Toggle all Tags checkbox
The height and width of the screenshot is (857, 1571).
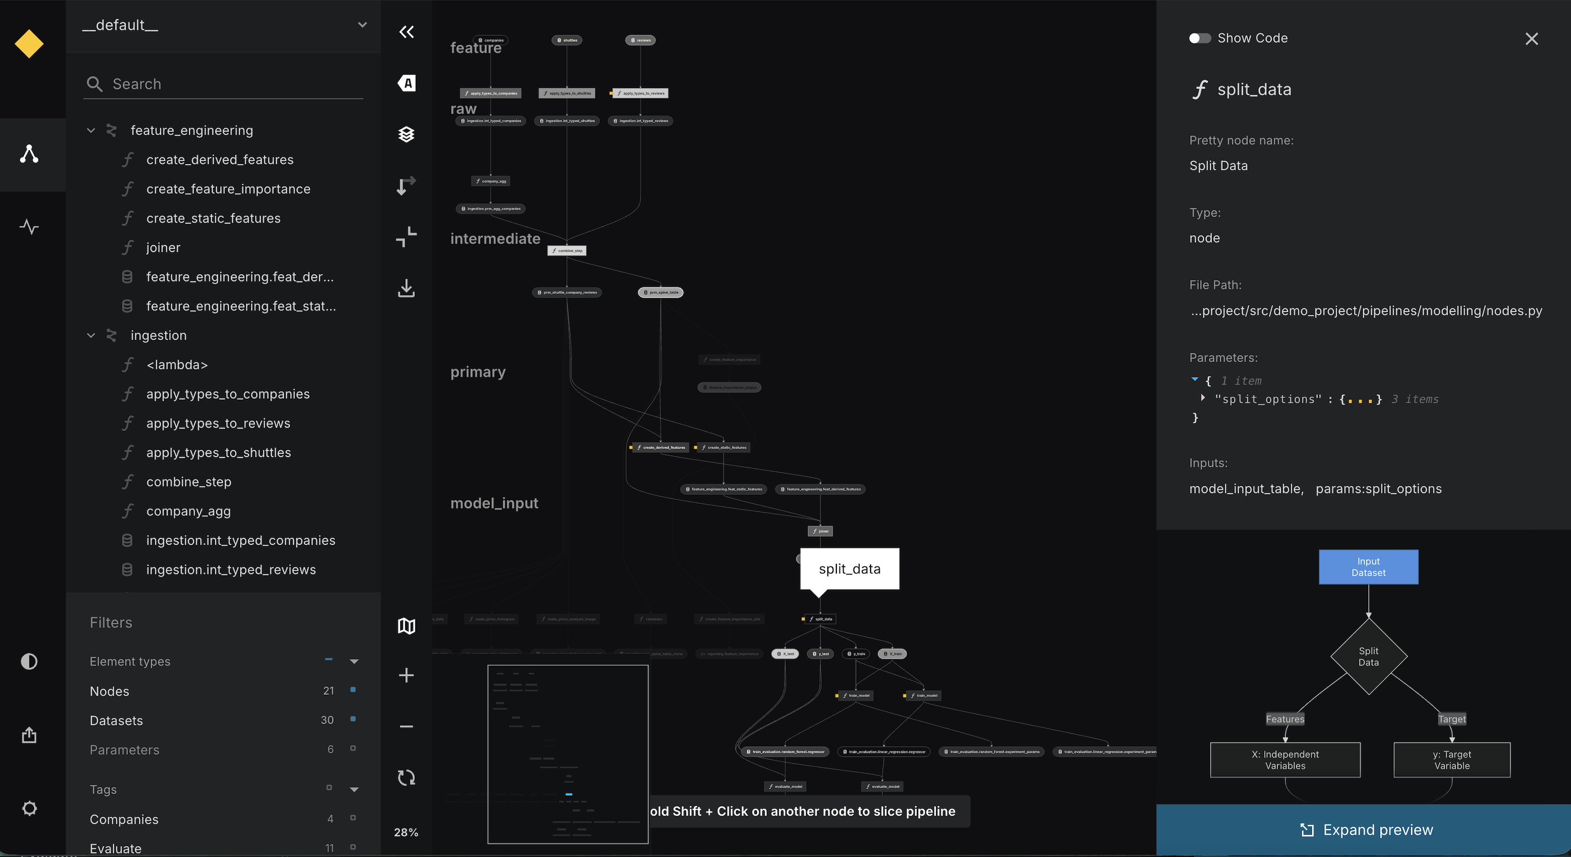click(329, 788)
